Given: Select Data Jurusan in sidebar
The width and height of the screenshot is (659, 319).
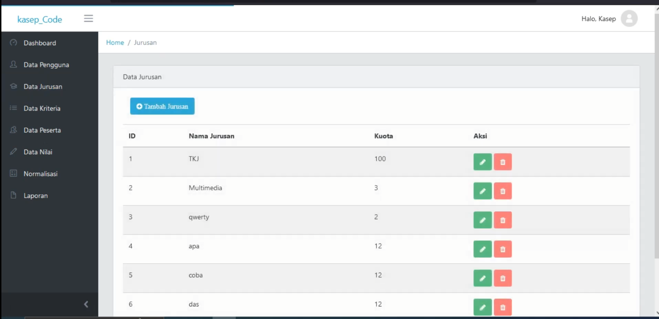Looking at the screenshot, I should [x=50, y=86].
